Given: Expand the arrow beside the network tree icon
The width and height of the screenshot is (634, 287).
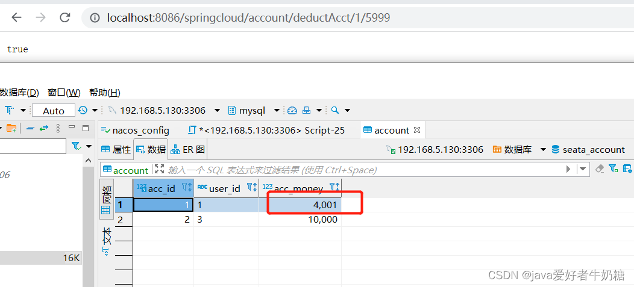Looking at the screenshot, I should click(319, 110).
